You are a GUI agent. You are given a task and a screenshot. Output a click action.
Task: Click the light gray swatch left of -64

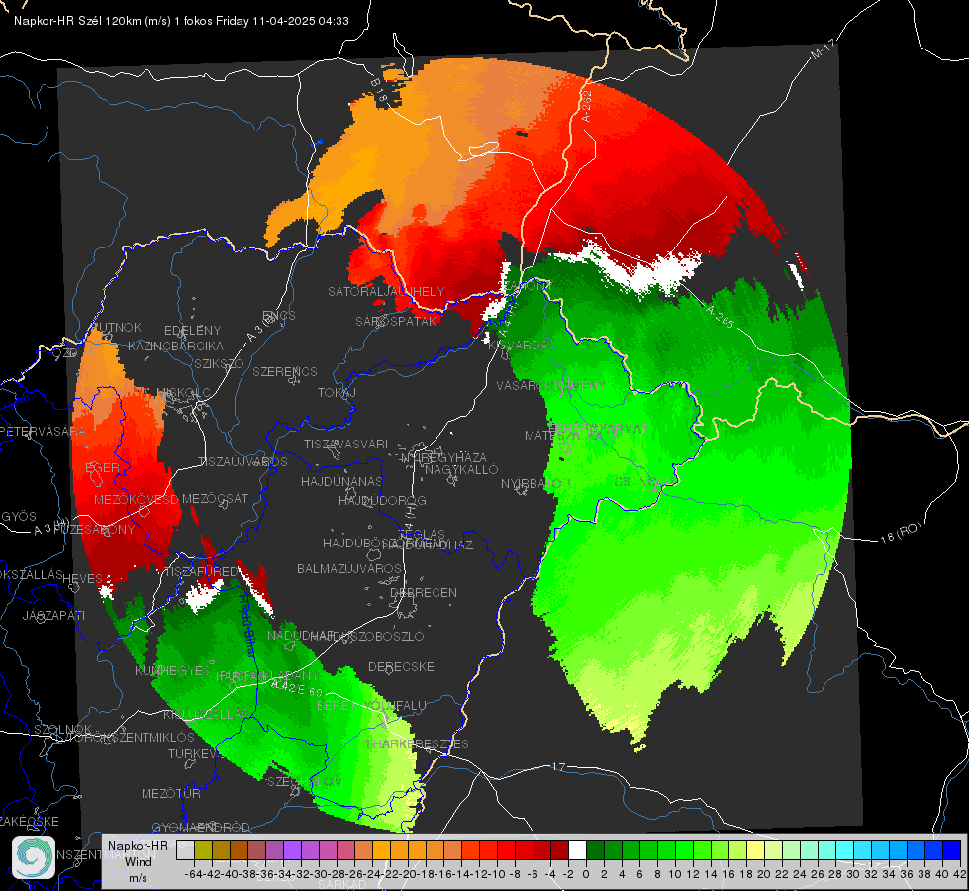185,849
